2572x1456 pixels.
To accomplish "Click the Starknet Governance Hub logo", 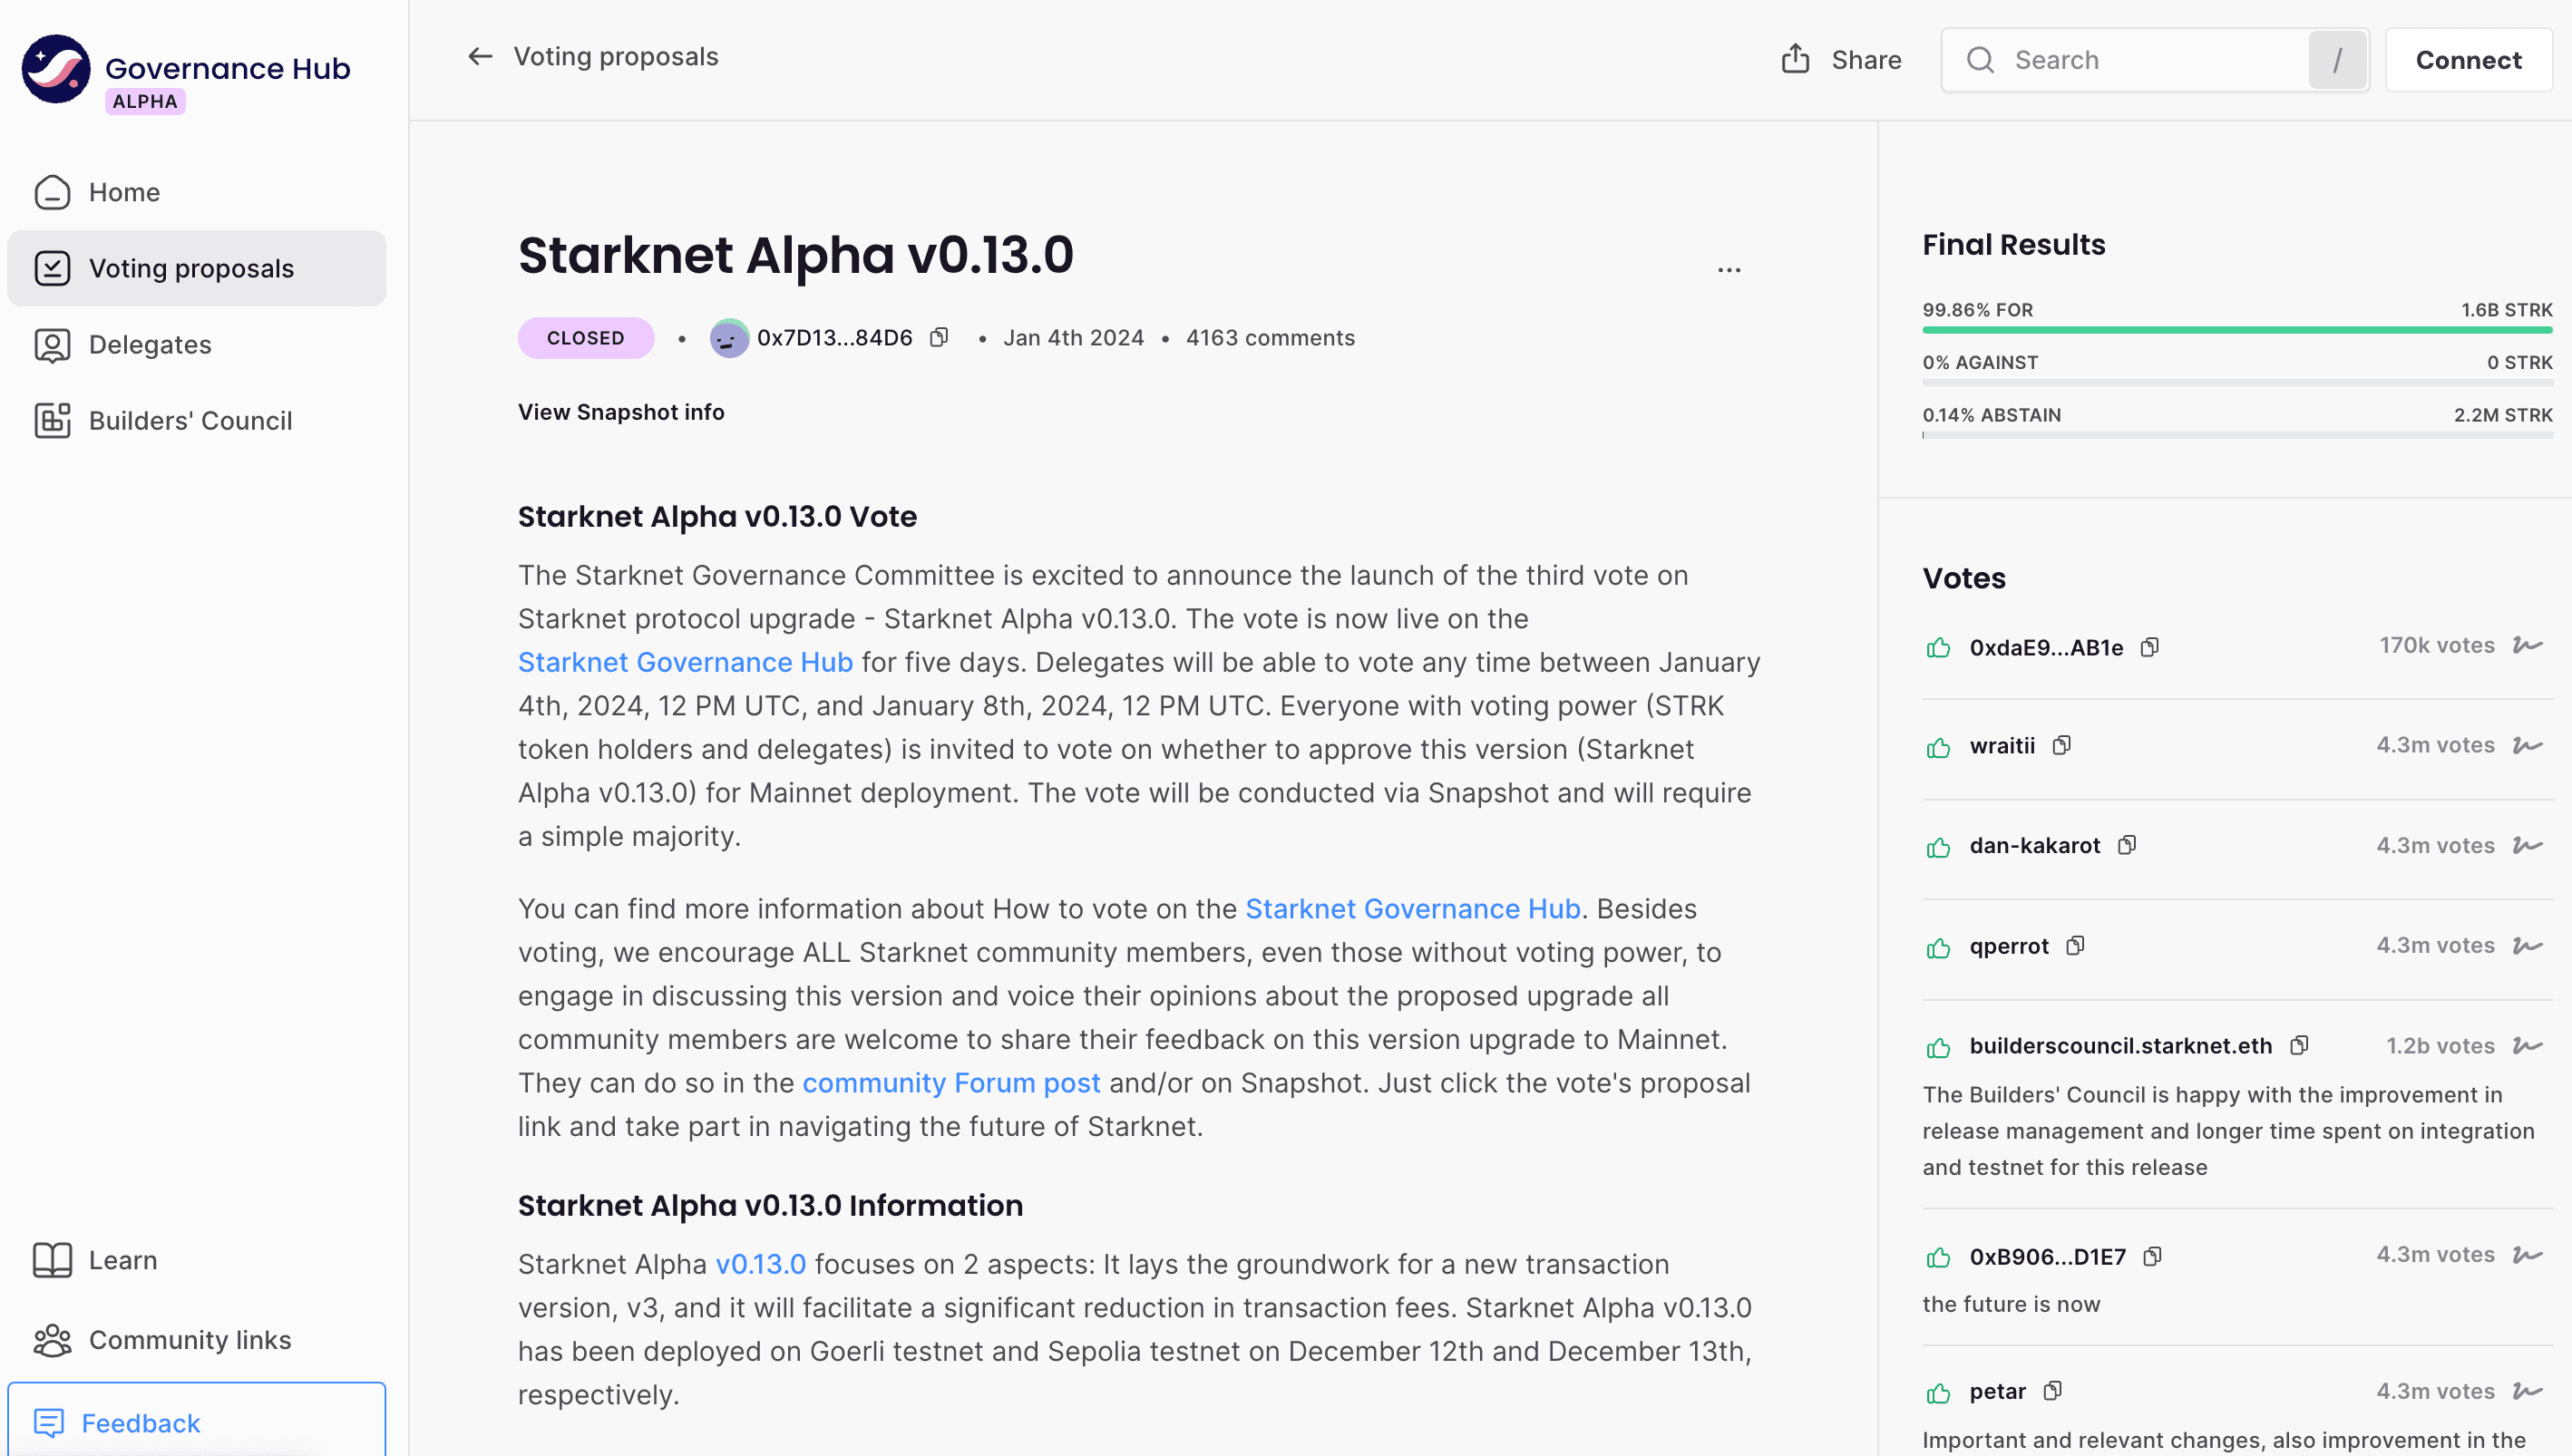I will [x=56, y=68].
